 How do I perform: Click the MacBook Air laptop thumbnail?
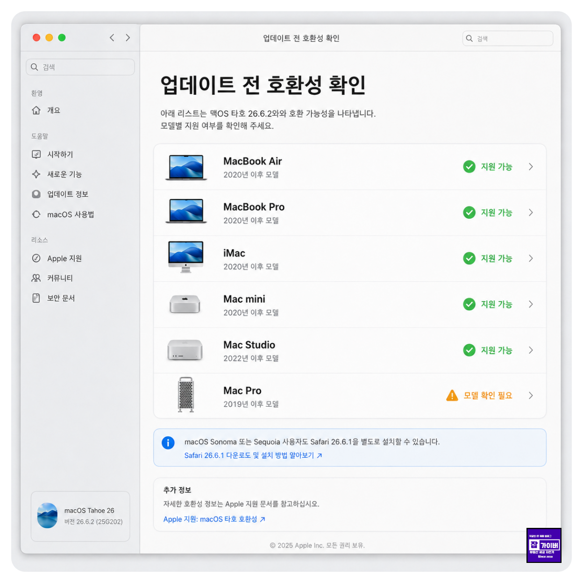[186, 167]
